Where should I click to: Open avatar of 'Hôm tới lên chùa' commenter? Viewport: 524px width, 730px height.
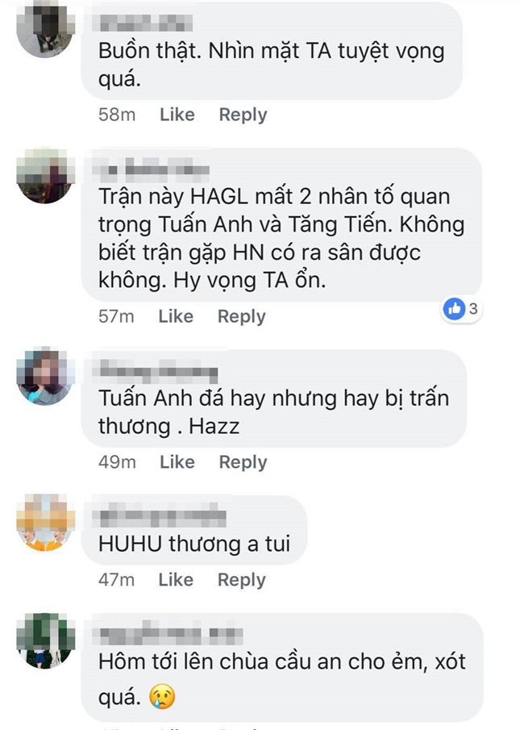coord(46,640)
